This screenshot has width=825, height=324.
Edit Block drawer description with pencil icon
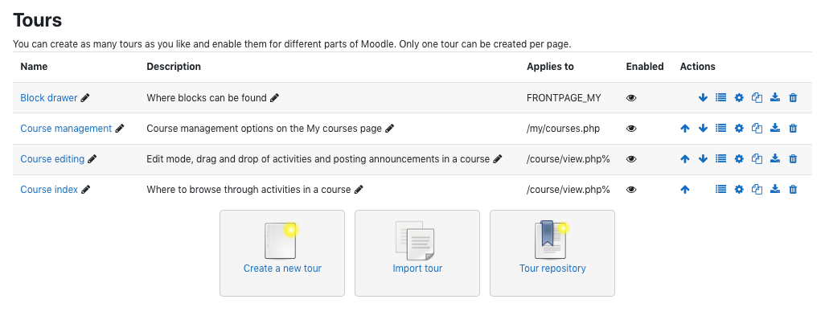click(274, 98)
